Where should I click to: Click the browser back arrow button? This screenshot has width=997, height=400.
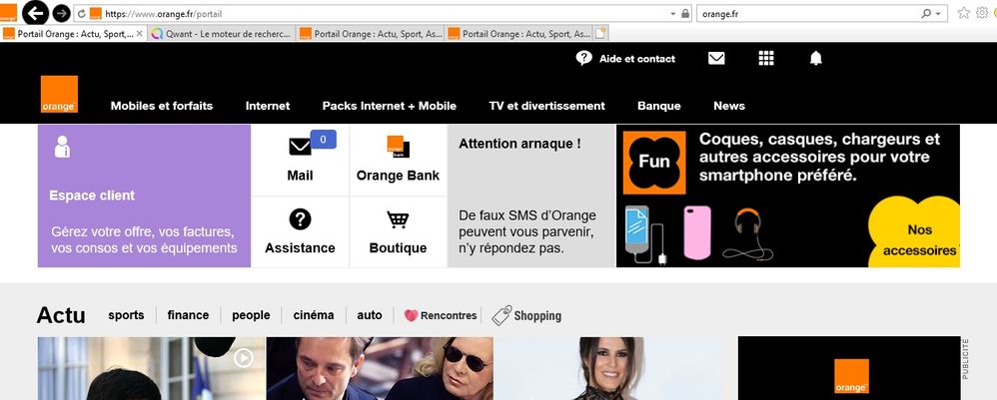point(36,13)
